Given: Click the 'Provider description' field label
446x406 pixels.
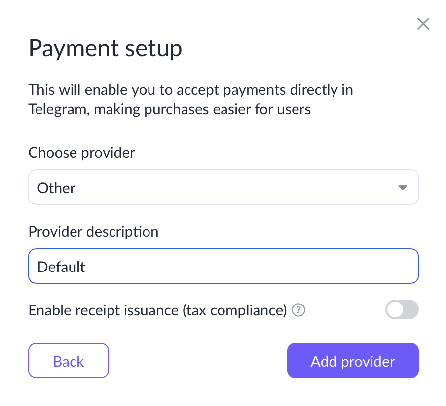Looking at the screenshot, I should click(x=93, y=232).
